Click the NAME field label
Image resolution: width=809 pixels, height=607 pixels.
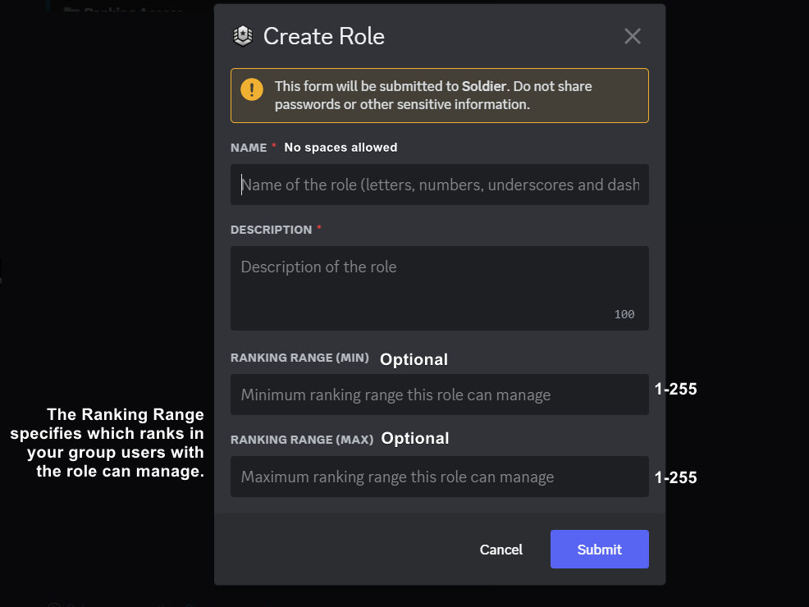(x=249, y=148)
